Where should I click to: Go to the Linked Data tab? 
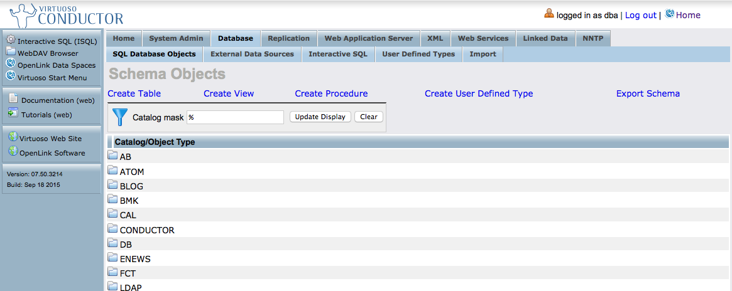tap(546, 38)
